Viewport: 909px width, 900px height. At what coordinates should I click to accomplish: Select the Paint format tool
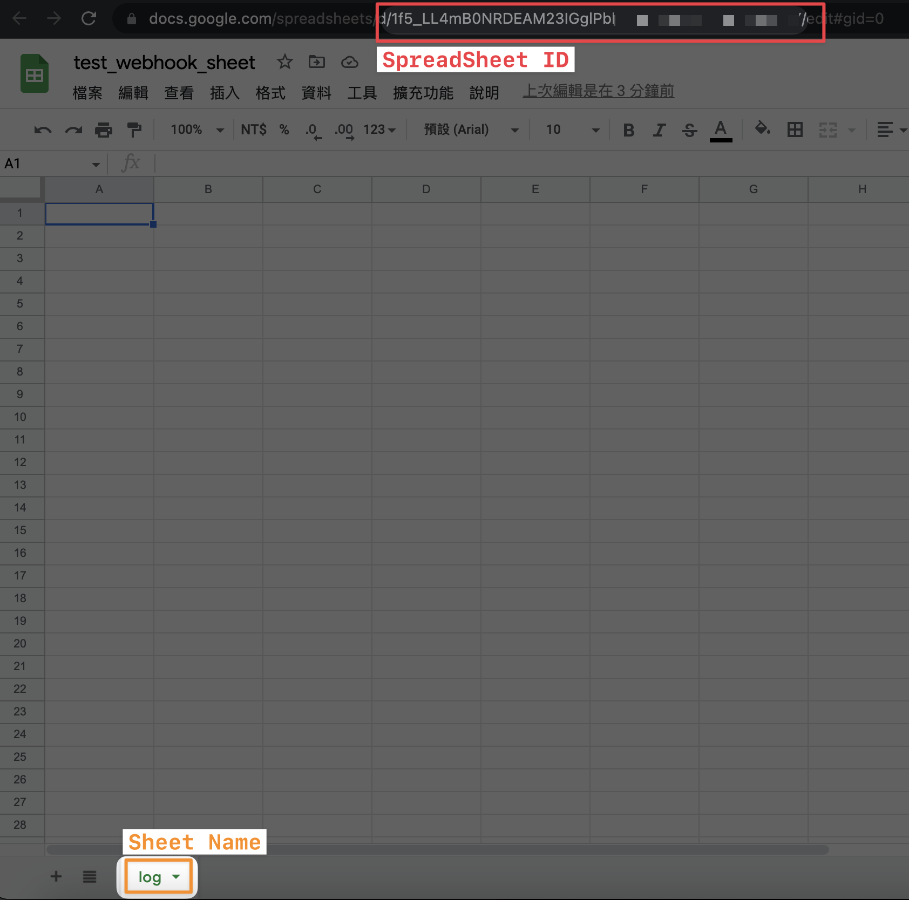pyautogui.click(x=134, y=129)
